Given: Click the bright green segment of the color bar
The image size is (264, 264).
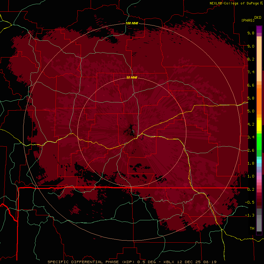Looking at the screenshot, I should (x=259, y=141).
